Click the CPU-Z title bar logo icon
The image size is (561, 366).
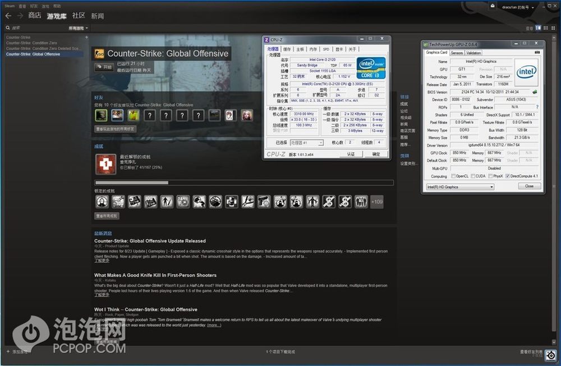(x=266, y=39)
